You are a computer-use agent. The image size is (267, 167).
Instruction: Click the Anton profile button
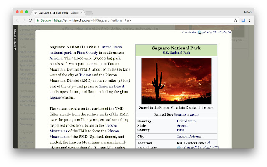(247, 12)
